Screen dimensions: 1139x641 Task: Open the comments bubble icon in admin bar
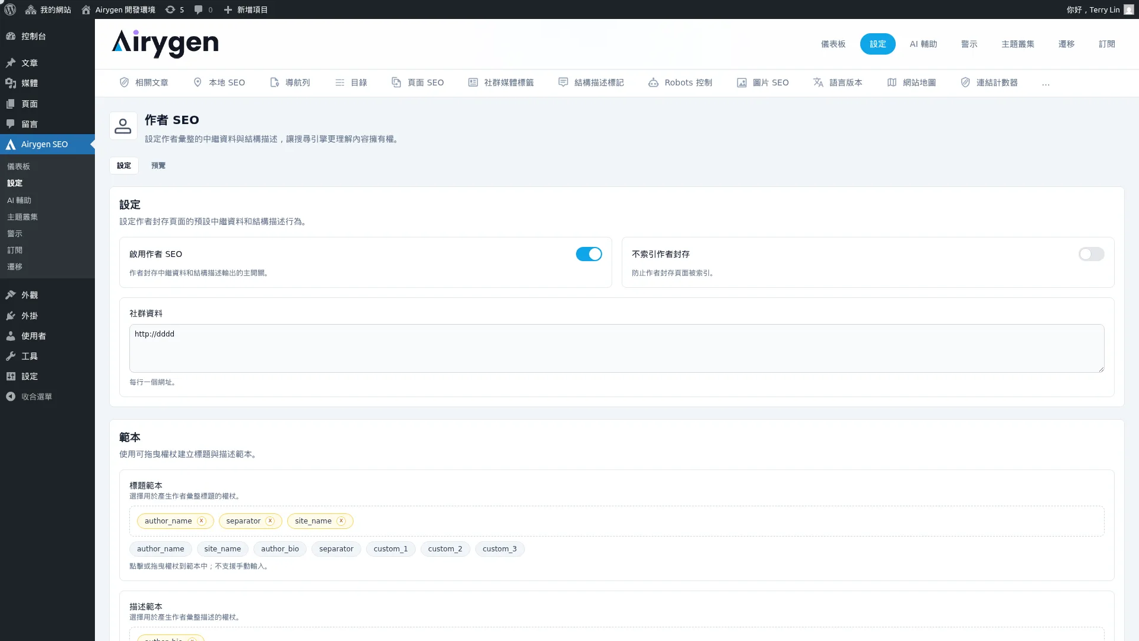click(x=199, y=9)
